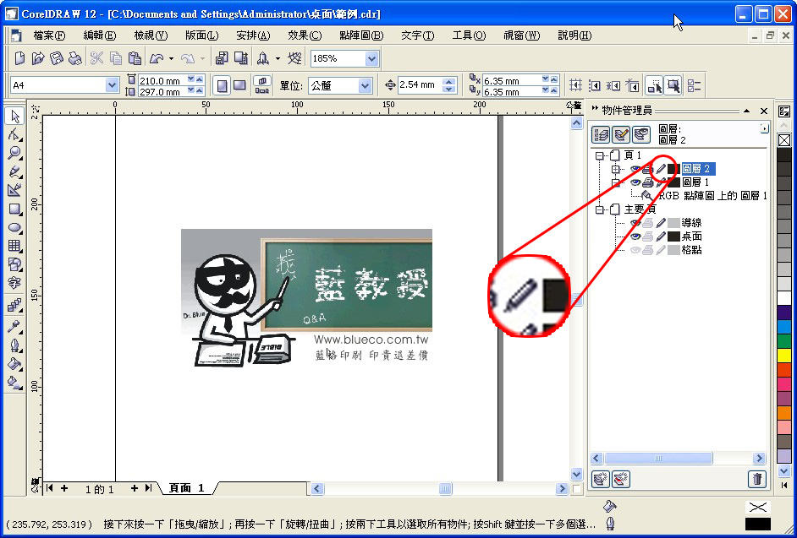This screenshot has height=538, width=797.
Task: Click the no-color X swatch in palette
Action: (784, 140)
